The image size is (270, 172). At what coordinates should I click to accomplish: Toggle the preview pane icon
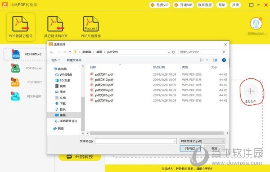215,60
